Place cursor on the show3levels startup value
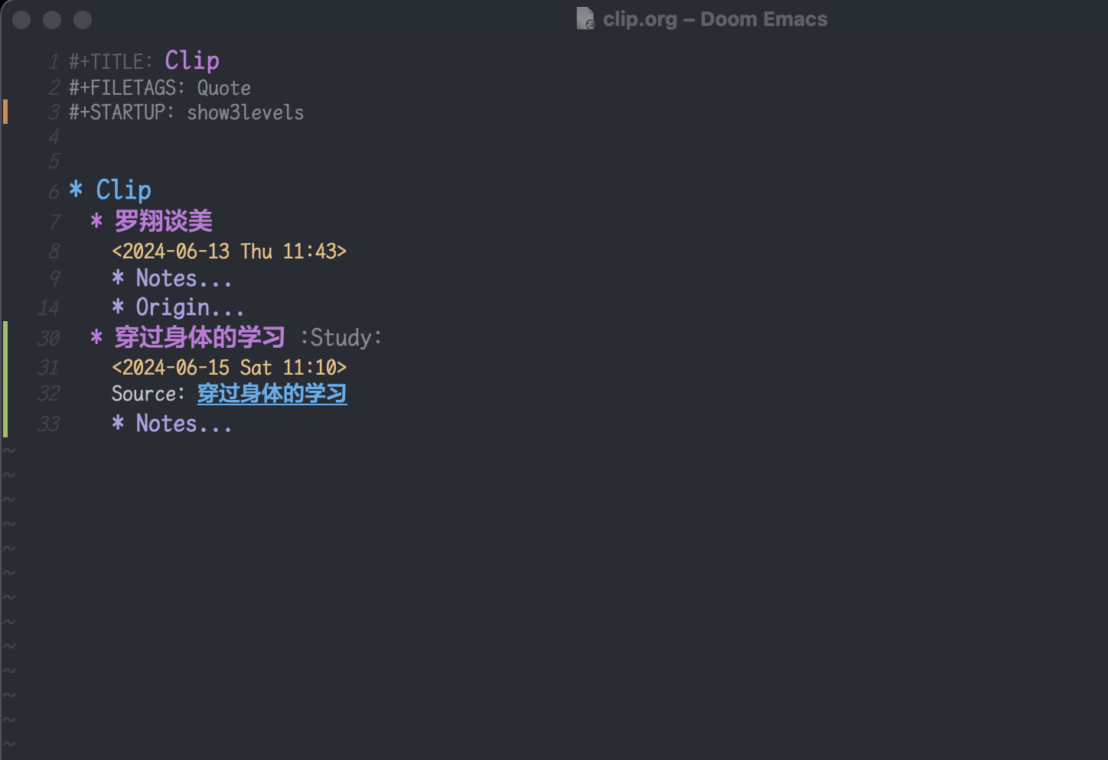The height and width of the screenshot is (760, 1108). pos(245,112)
